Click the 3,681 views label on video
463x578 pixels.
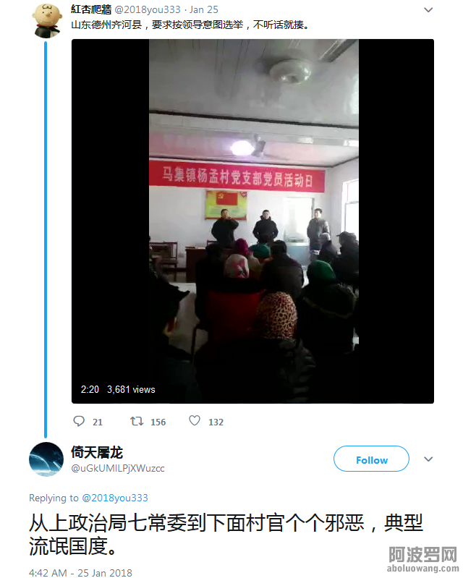[x=131, y=389]
